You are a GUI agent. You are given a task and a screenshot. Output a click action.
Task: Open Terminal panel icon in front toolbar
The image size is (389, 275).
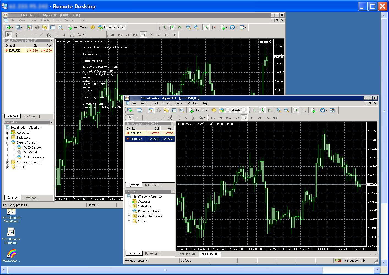click(174, 110)
